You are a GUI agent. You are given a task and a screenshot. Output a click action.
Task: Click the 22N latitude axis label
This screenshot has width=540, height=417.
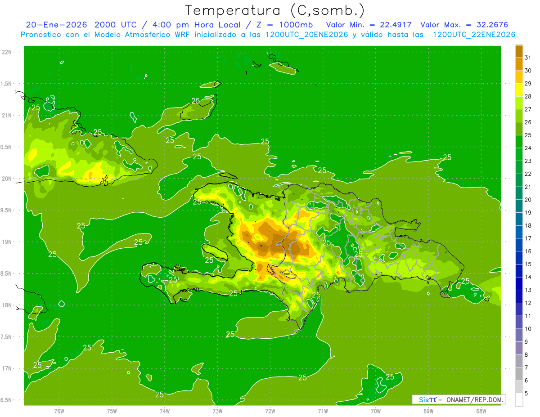tap(7, 52)
